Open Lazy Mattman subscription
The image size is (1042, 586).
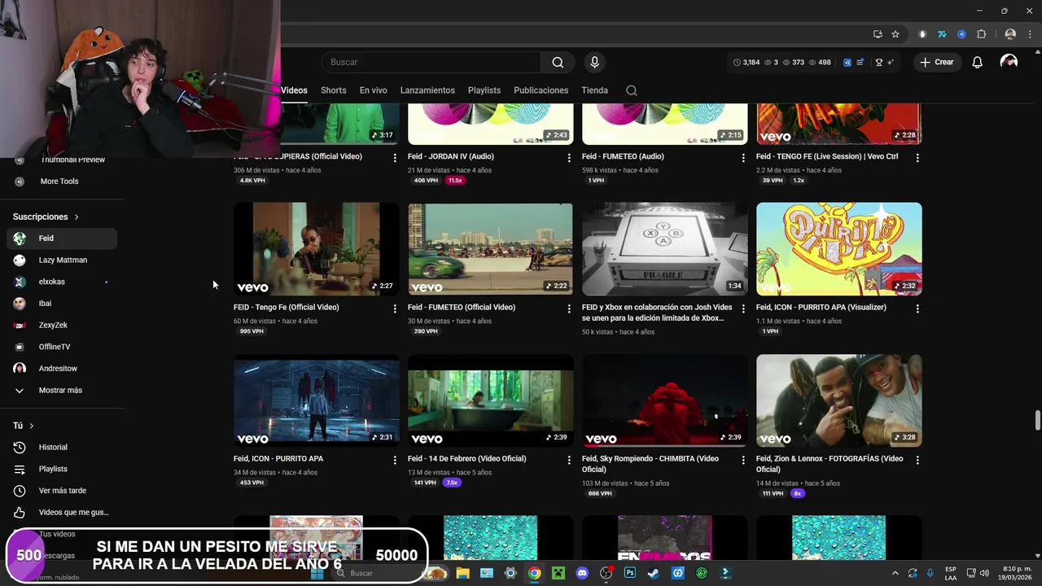62,260
